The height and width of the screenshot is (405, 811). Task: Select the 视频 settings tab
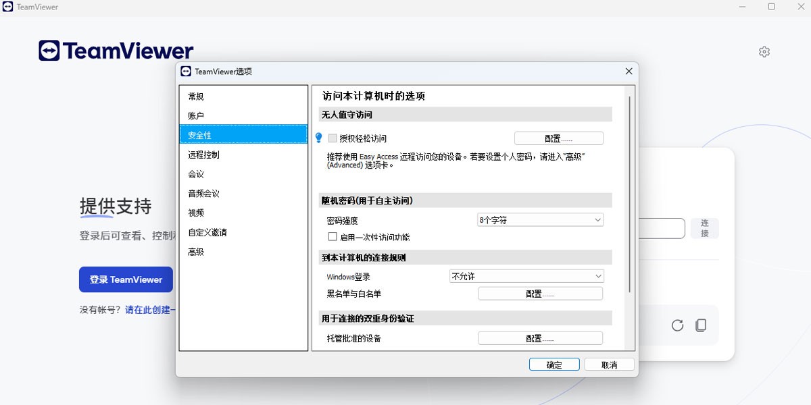(x=195, y=212)
